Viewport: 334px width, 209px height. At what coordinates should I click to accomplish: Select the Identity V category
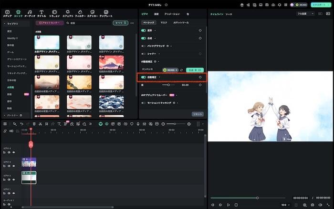click(x=12, y=38)
